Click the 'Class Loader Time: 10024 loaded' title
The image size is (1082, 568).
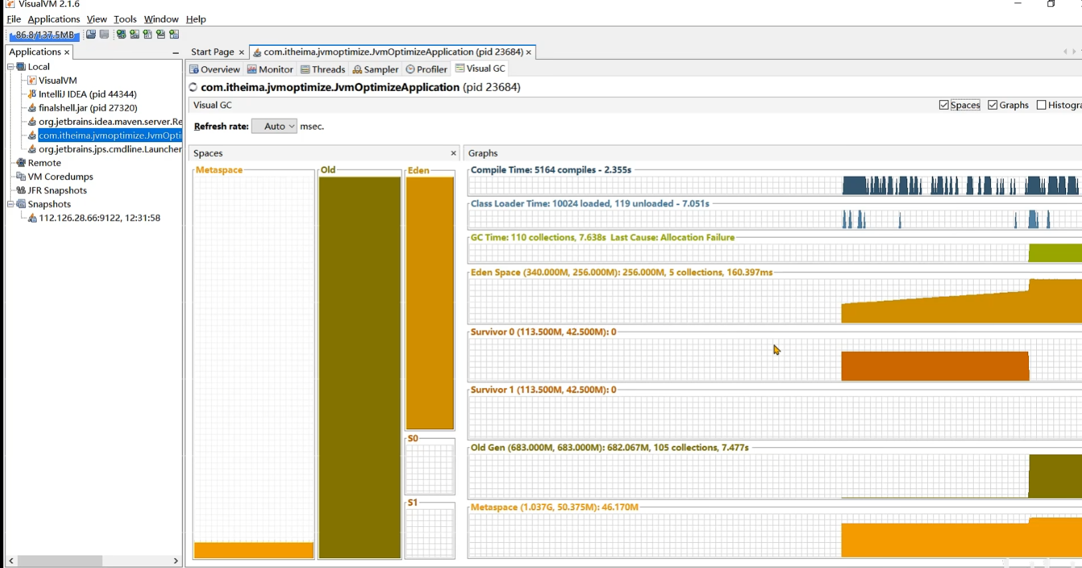tap(590, 204)
